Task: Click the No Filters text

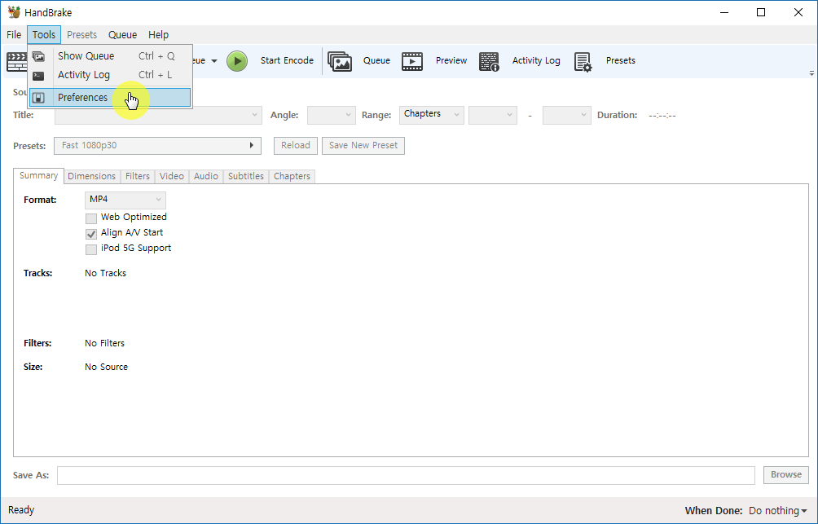Action: pyautogui.click(x=105, y=343)
